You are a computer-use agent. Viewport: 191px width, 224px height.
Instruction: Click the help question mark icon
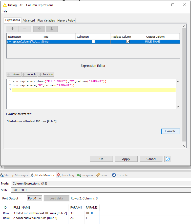coord(167,159)
